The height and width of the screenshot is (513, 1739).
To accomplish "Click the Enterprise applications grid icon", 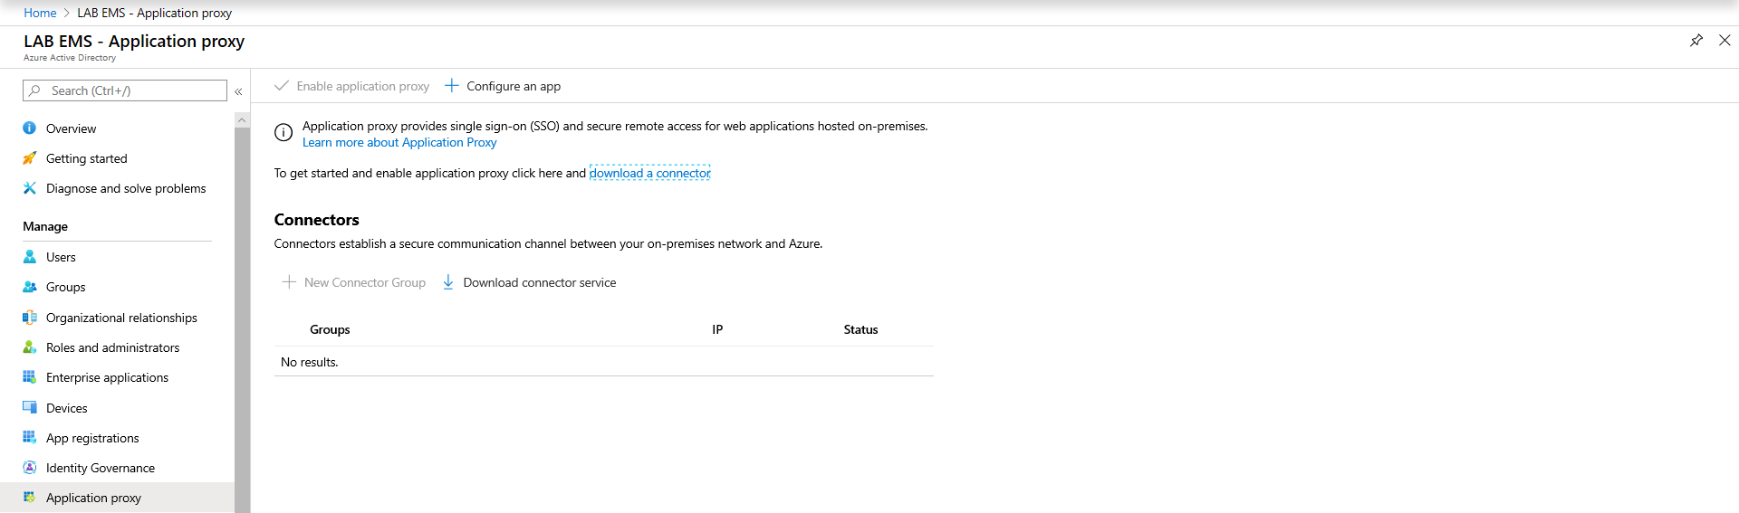I will click(29, 377).
